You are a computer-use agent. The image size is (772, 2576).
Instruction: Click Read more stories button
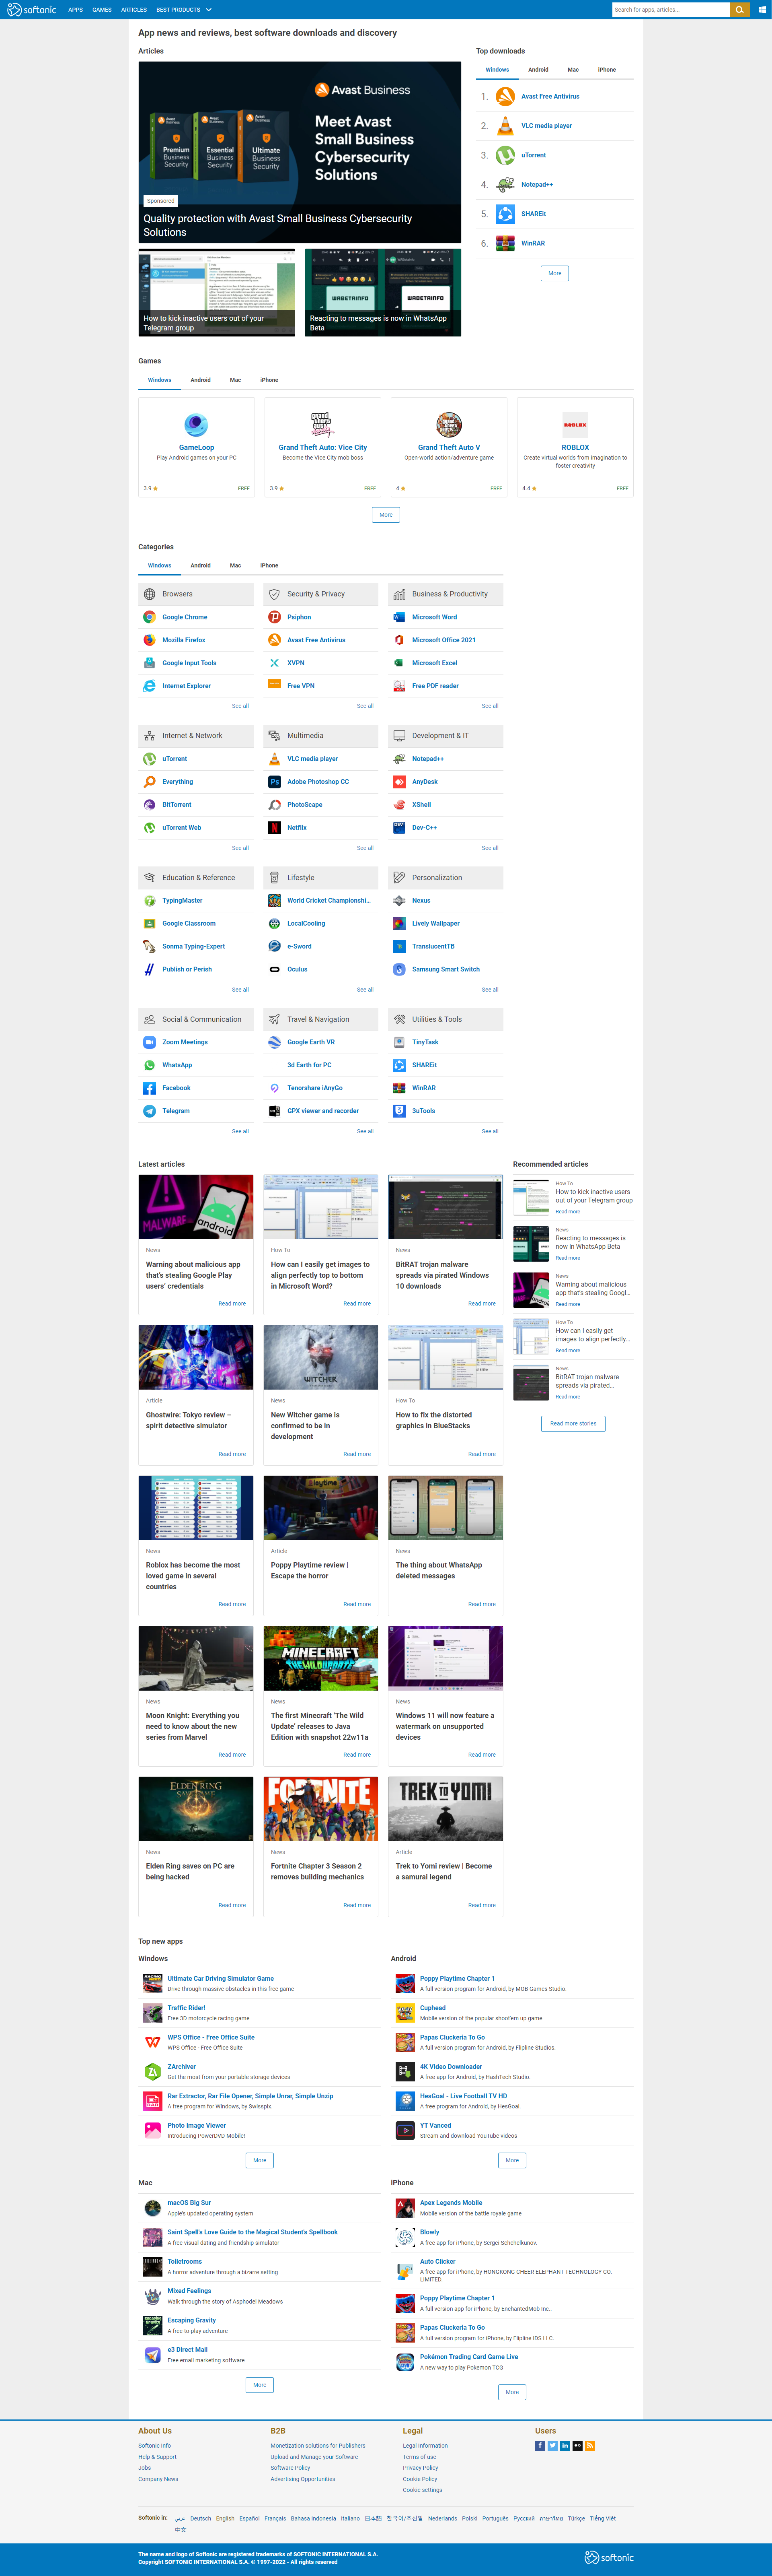[x=573, y=1423]
